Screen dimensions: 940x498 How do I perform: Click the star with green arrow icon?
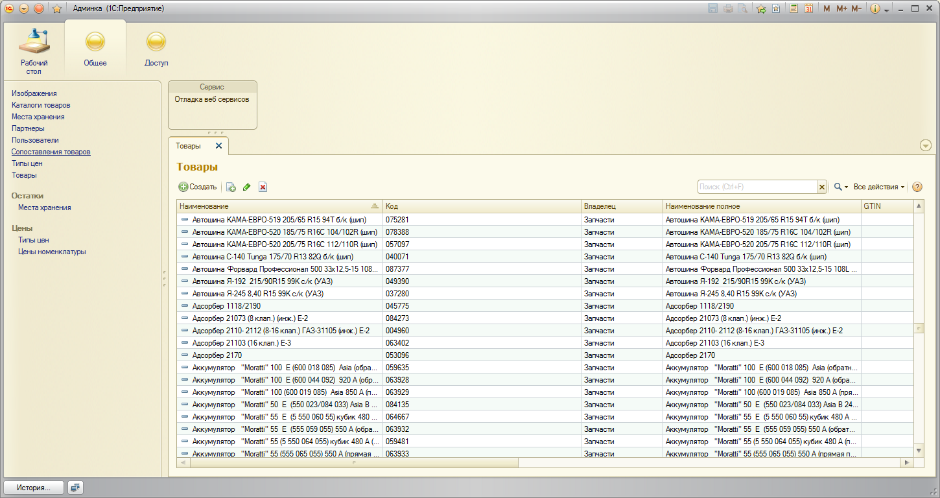[x=762, y=8]
